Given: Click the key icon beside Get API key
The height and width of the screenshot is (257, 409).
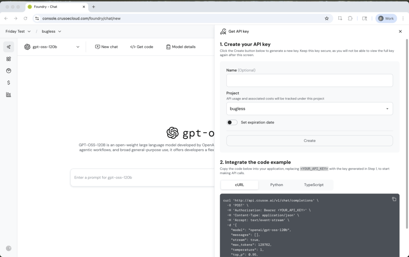Looking at the screenshot, I should pos(223,32).
